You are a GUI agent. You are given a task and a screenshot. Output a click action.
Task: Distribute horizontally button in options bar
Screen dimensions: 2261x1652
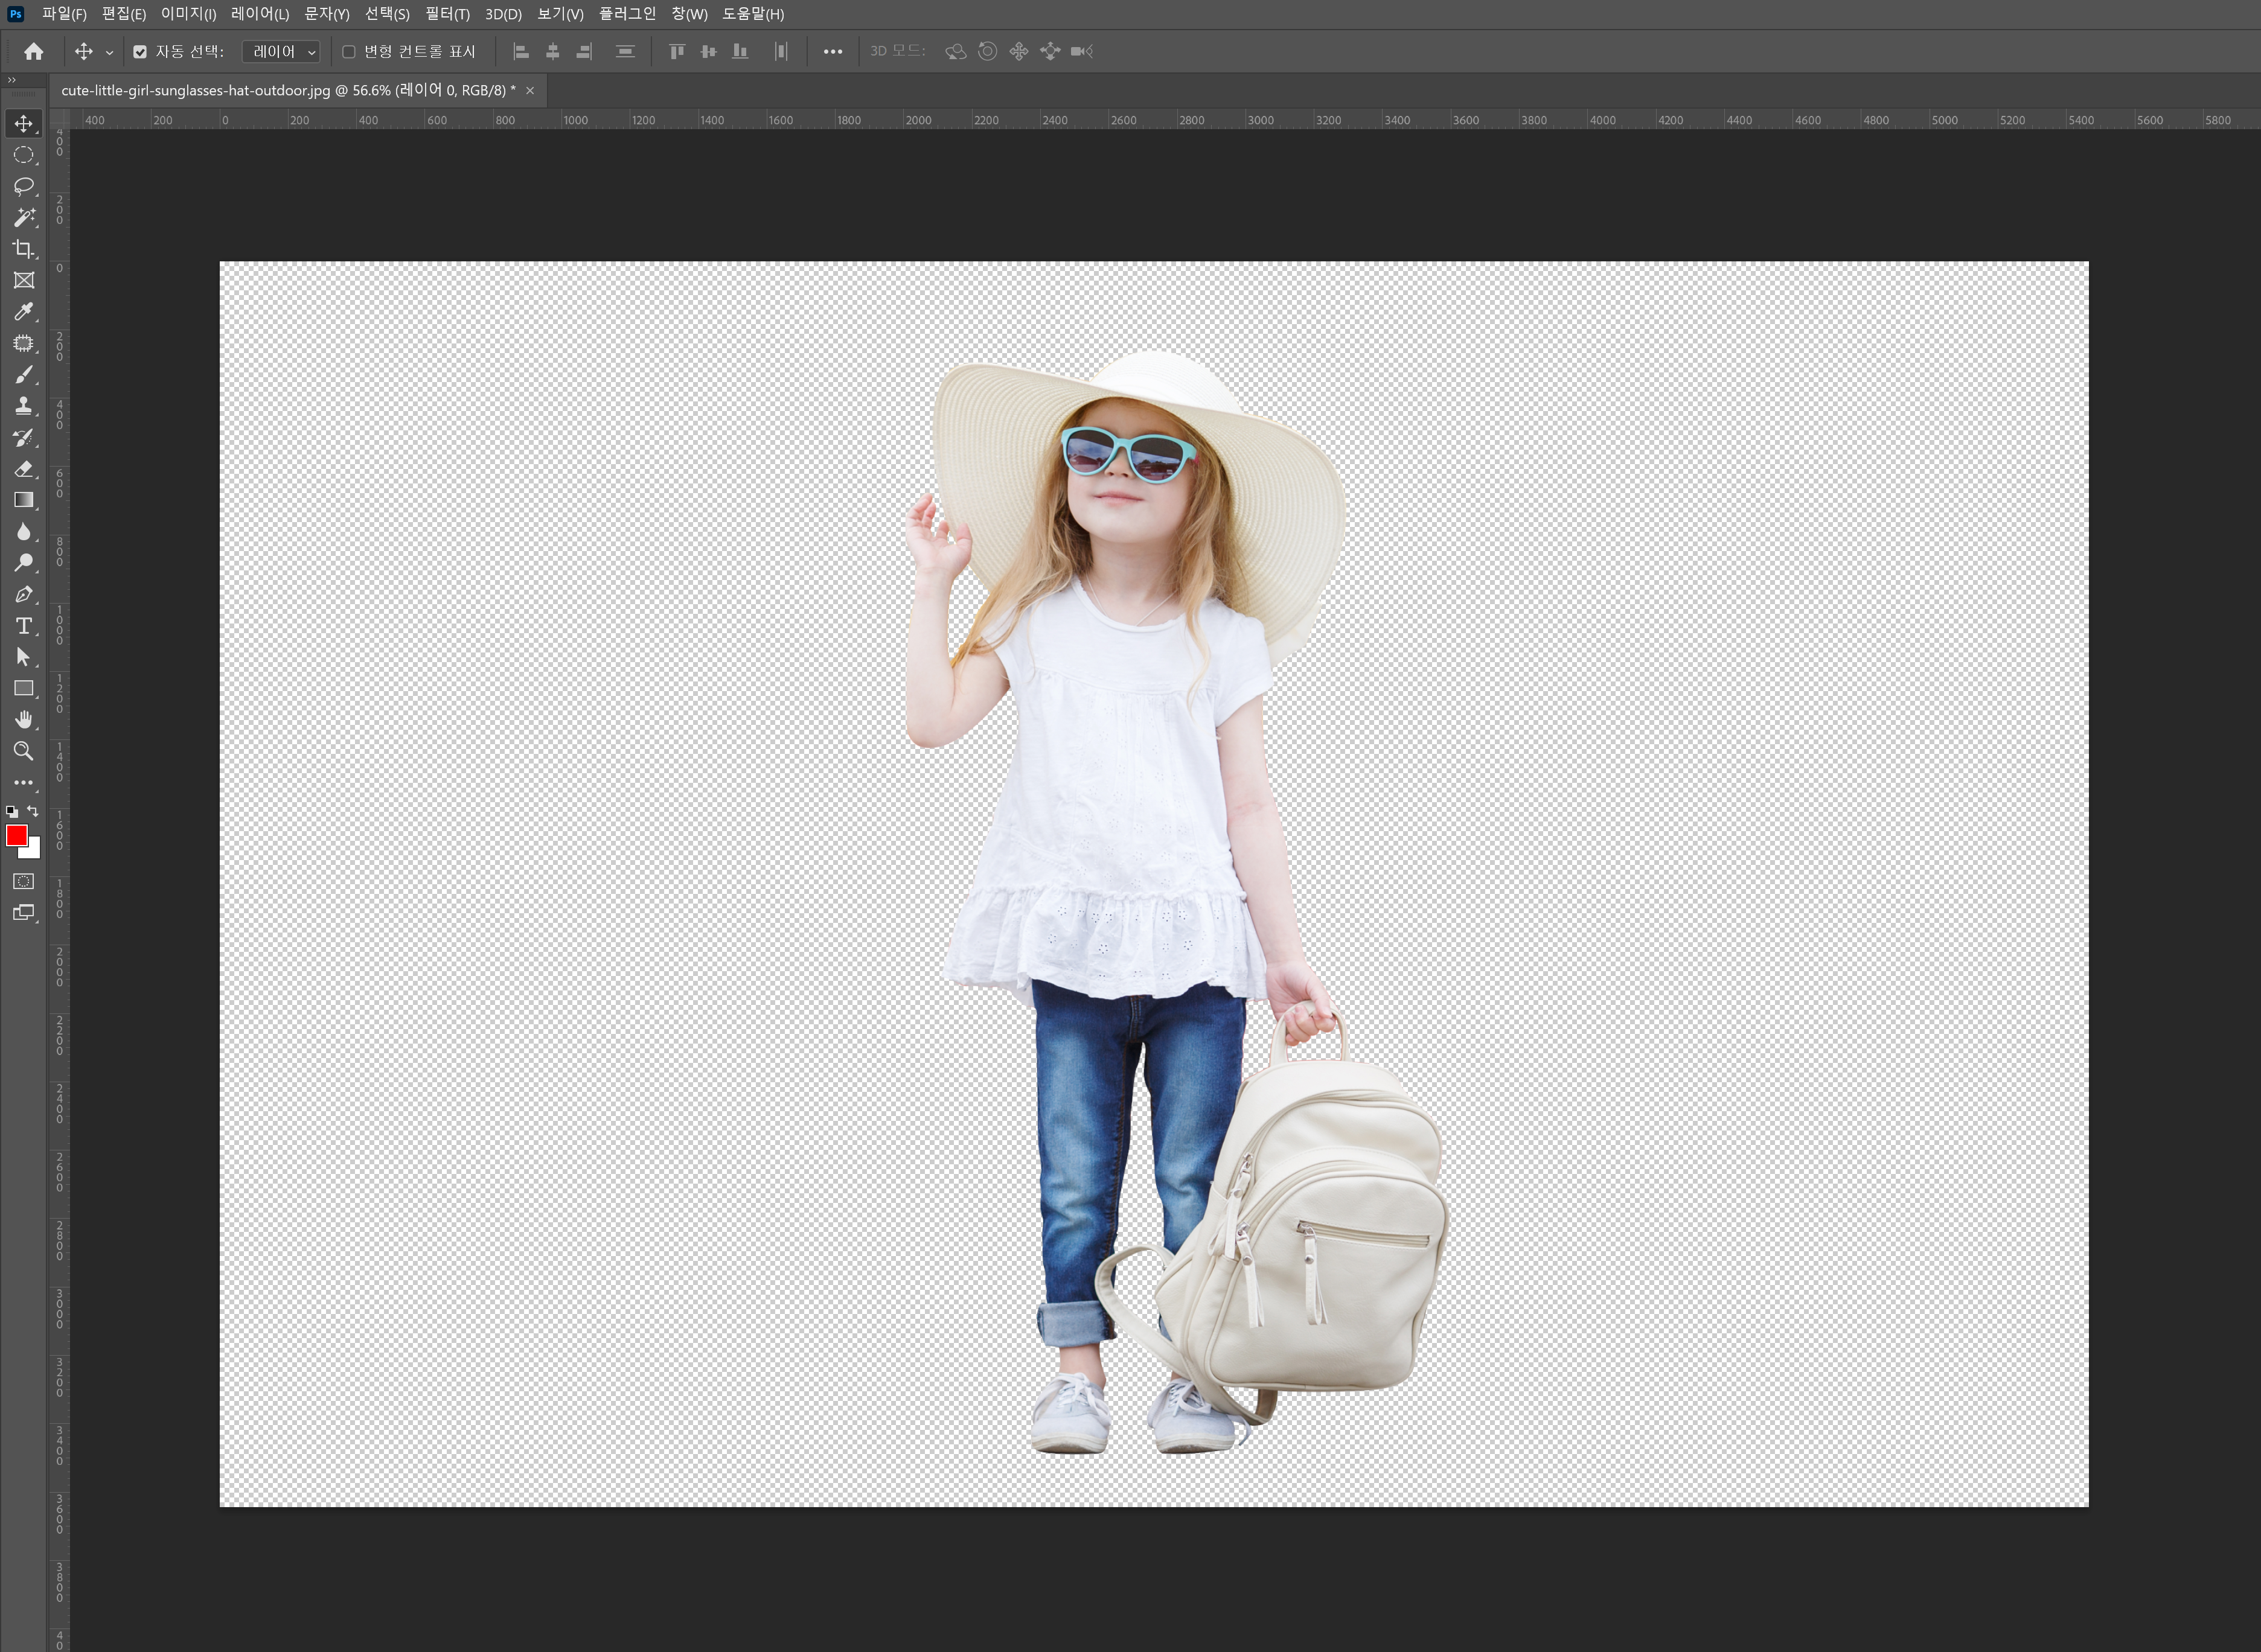[x=781, y=52]
